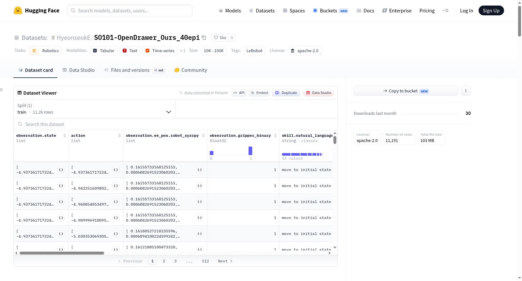Open the LeRobot tag

pos(254,51)
